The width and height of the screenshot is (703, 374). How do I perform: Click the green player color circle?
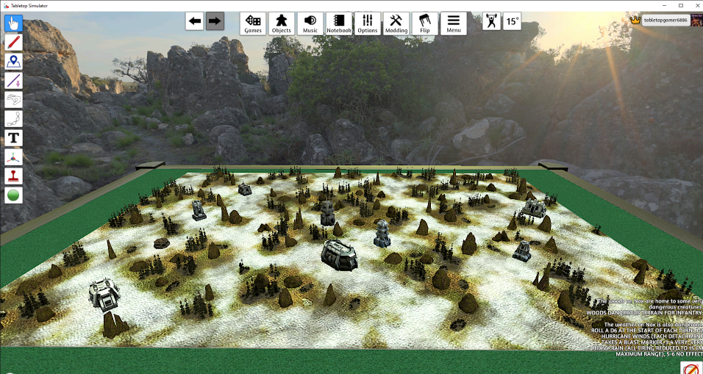coord(13,195)
